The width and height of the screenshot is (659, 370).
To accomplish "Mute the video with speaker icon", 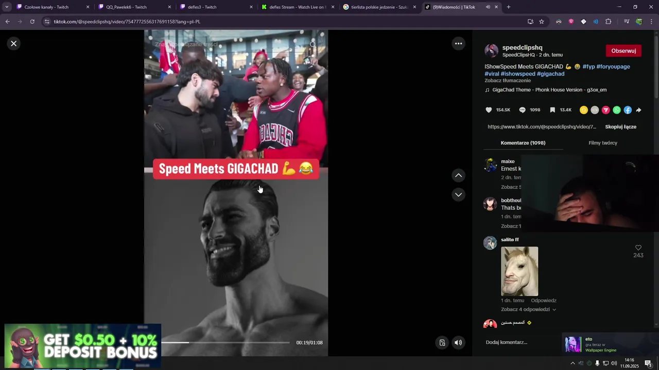I will coord(458,343).
